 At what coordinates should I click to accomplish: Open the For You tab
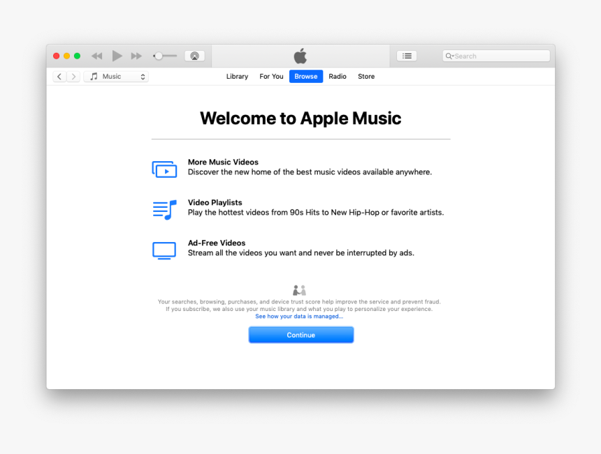[x=271, y=76]
